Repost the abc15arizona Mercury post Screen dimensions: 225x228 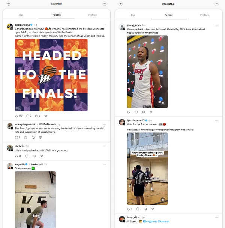[x=37, y=116]
